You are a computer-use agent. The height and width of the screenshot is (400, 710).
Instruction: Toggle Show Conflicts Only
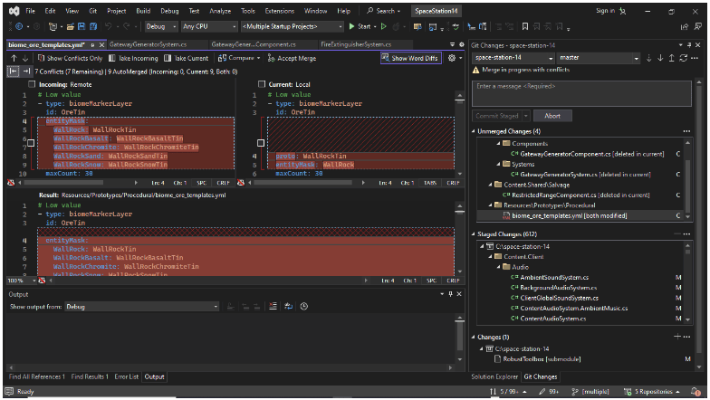click(71, 58)
